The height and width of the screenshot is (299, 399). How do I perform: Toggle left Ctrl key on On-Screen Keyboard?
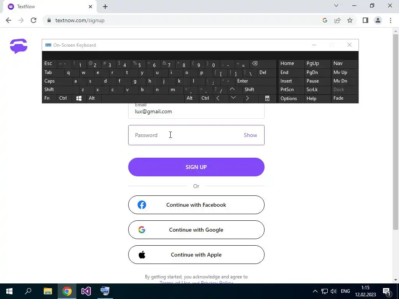pos(64,98)
